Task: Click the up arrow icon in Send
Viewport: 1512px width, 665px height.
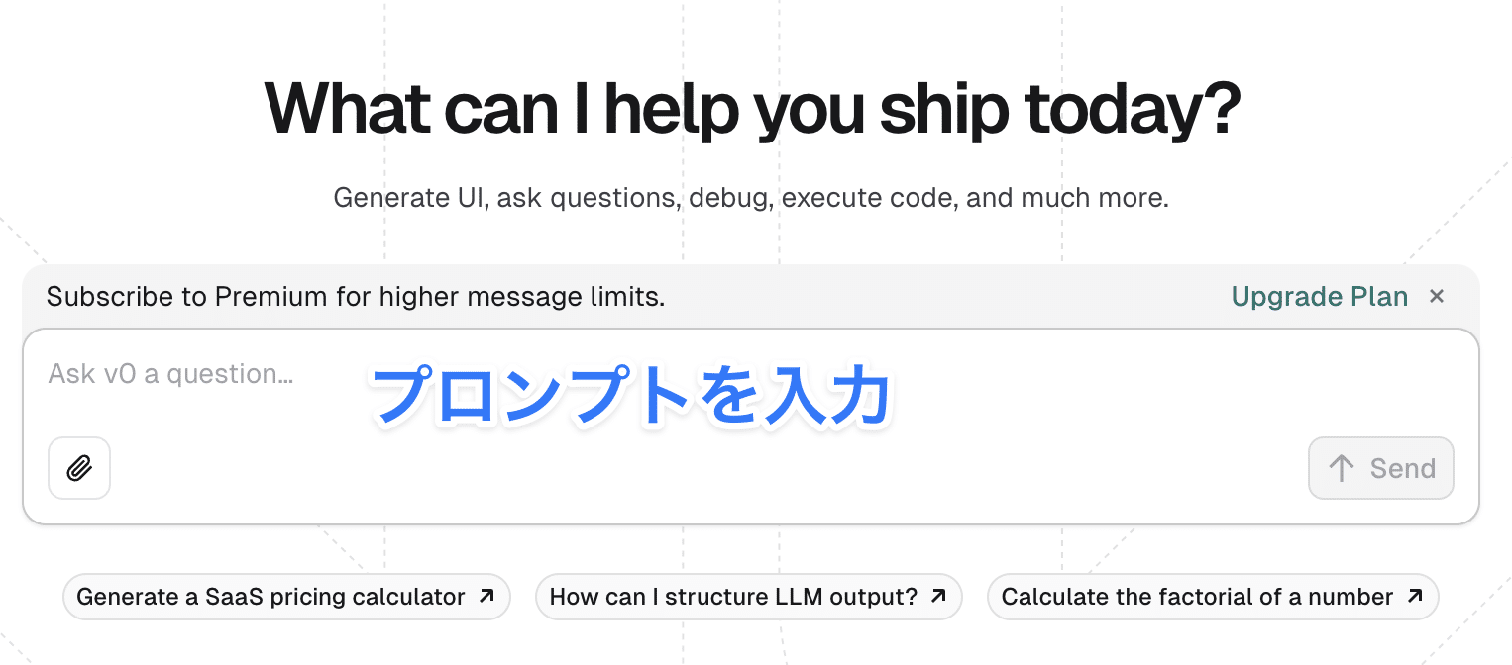Action: tap(1342, 468)
